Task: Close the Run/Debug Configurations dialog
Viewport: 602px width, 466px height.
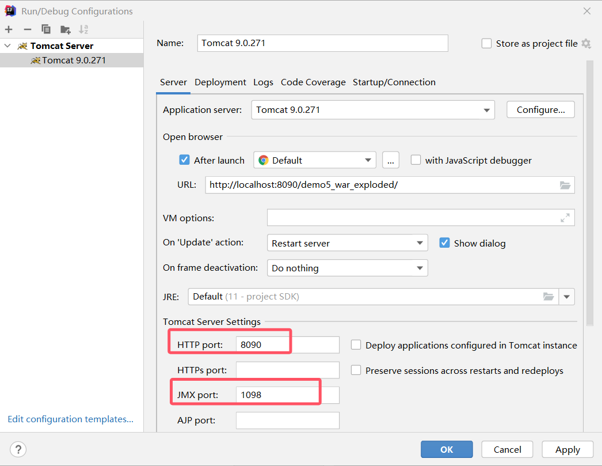Action: [587, 11]
